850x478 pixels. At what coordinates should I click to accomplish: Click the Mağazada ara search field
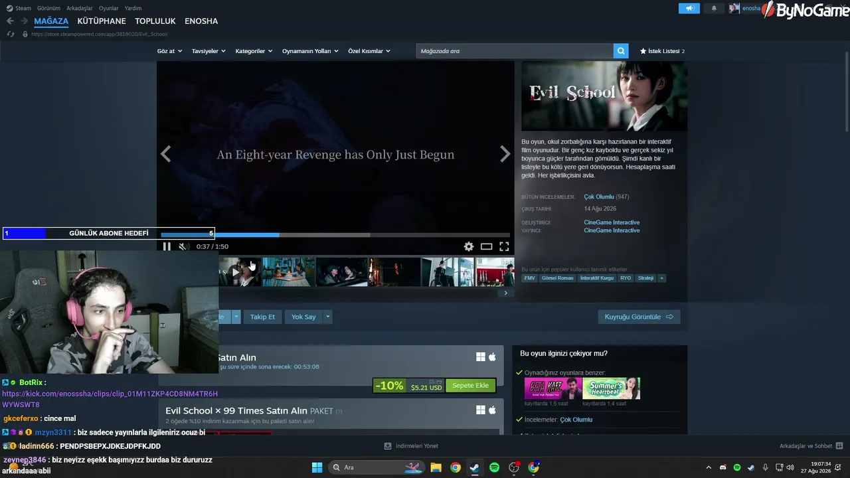(x=515, y=51)
